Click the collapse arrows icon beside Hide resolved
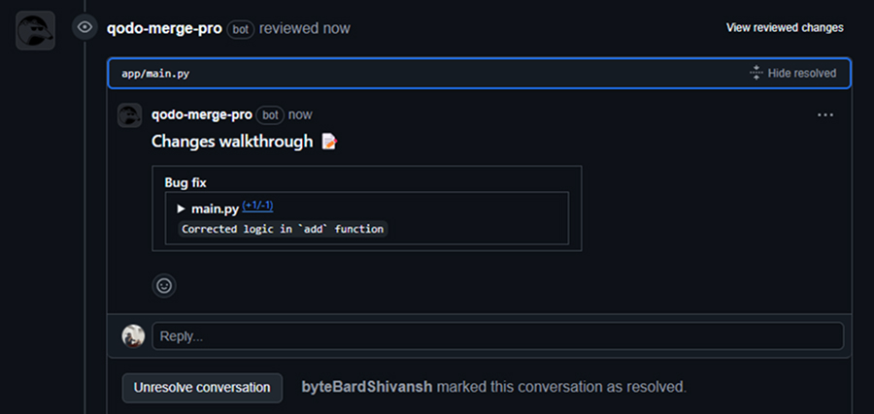Image resolution: width=874 pixels, height=414 pixels. click(756, 73)
